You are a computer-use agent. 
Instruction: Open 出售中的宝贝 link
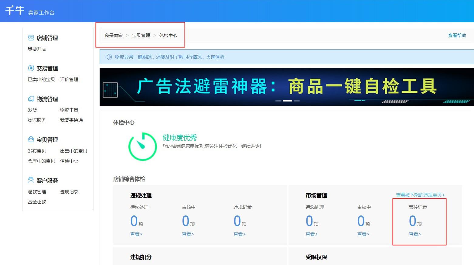73,151
